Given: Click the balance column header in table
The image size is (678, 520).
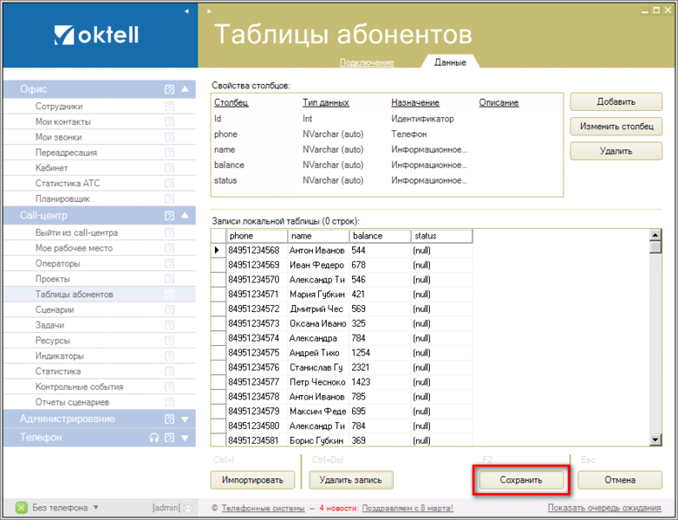Looking at the screenshot, I should pos(380,236).
